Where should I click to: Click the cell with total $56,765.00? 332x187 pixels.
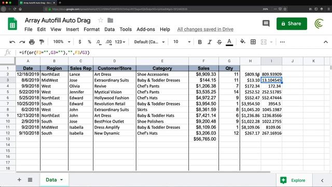click(203, 139)
